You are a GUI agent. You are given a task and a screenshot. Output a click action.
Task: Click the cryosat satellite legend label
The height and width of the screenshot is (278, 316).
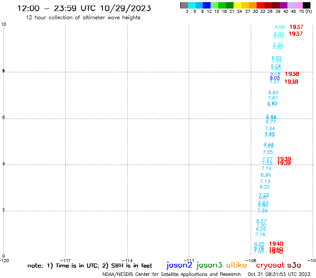click(270, 265)
